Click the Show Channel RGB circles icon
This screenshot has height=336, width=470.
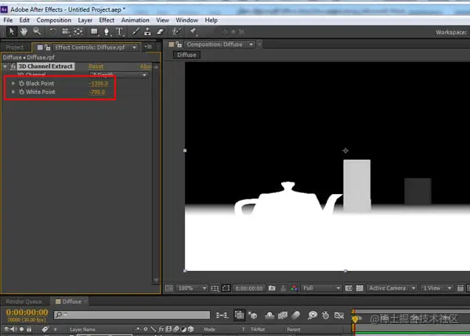(295, 288)
